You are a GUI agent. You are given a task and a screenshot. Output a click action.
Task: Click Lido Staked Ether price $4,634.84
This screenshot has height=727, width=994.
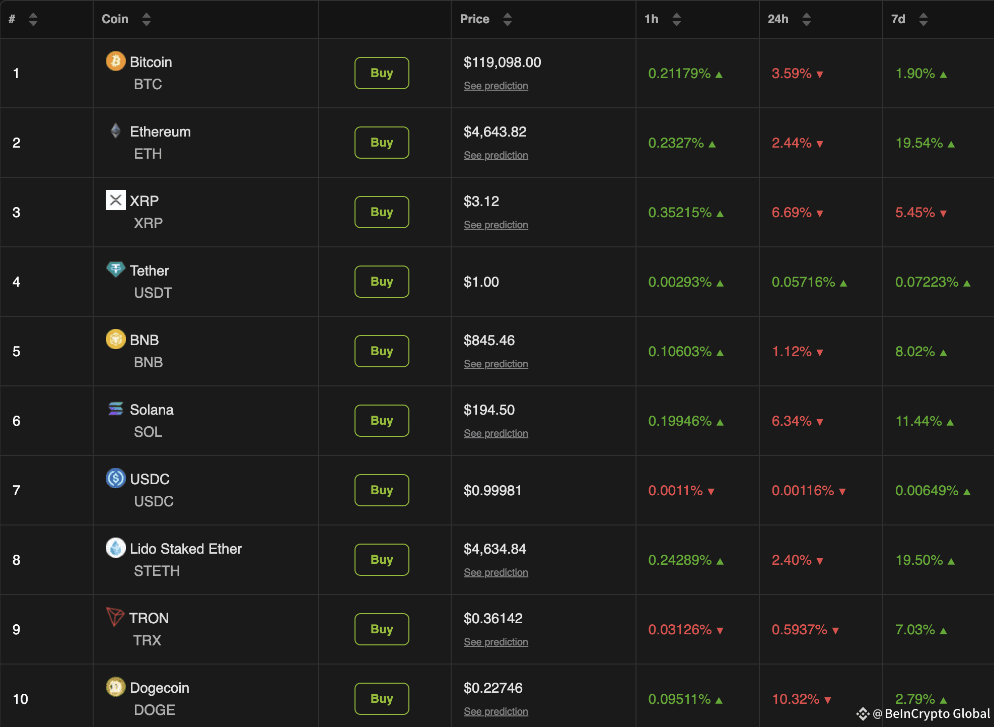[x=495, y=549]
